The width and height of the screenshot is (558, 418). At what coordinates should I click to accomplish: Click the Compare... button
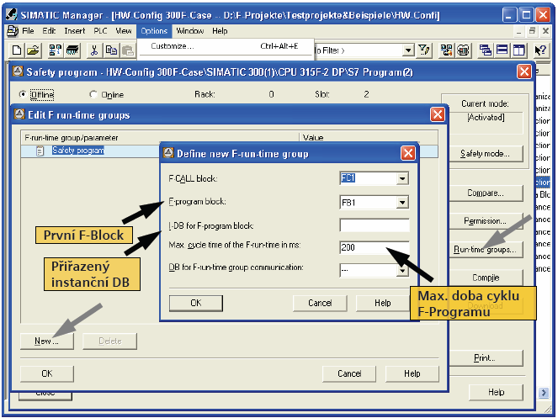click(x=486, y=193)
